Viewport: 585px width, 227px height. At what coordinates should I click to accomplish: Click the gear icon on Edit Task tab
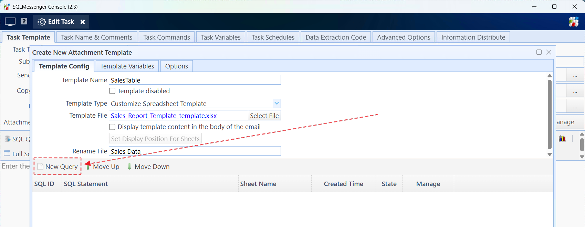[x=42, y=22]
